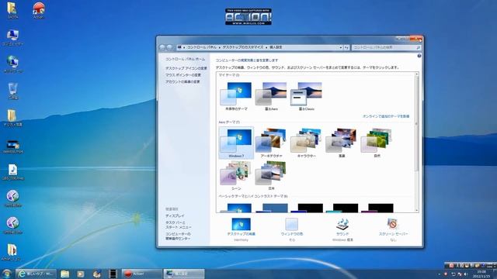Select the Windows 7 Aero theme

[236, 143]
